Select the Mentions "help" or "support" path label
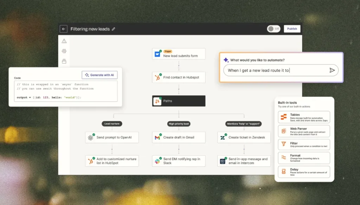 (x=243, y=124)
